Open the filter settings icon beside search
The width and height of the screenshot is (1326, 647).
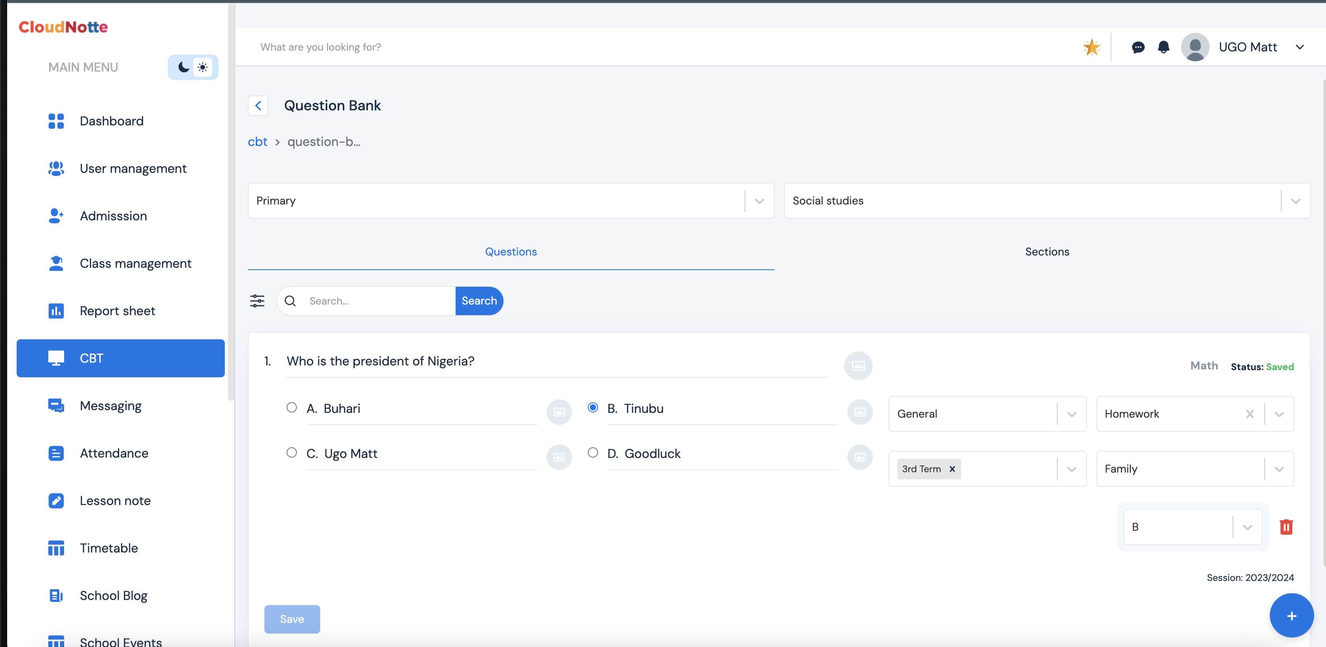point(257,301)
